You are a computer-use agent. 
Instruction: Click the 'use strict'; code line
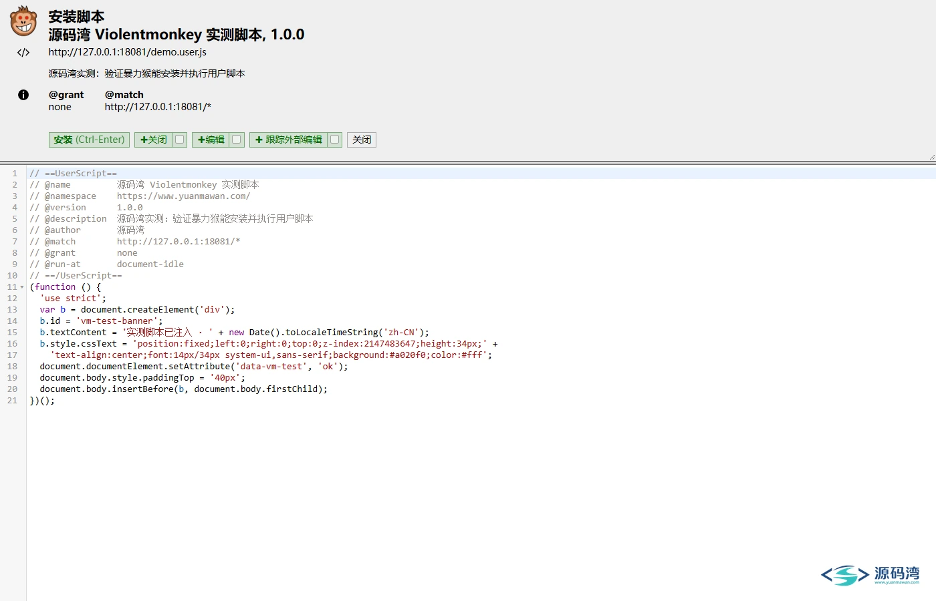[73, 298]
